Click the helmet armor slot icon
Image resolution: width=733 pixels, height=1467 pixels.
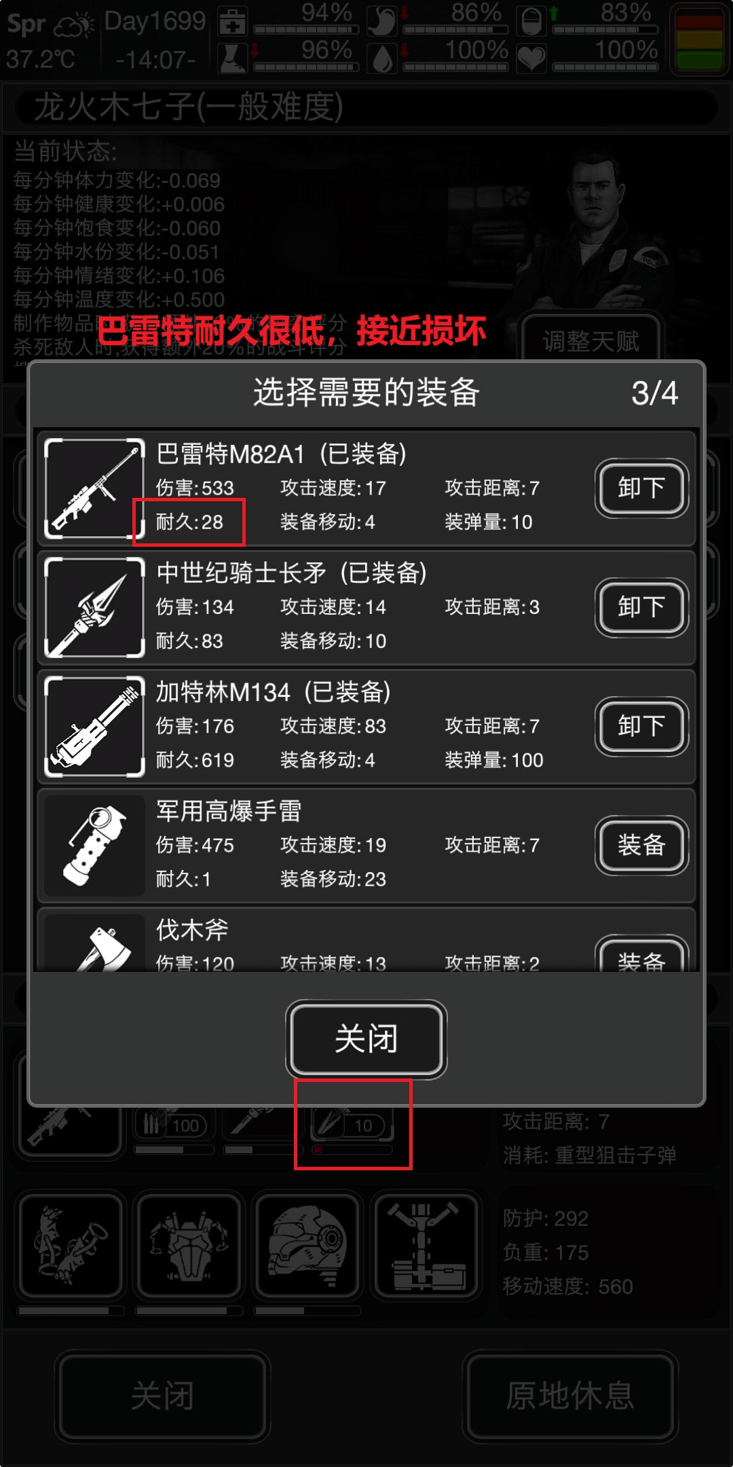tap(307, 1246)
